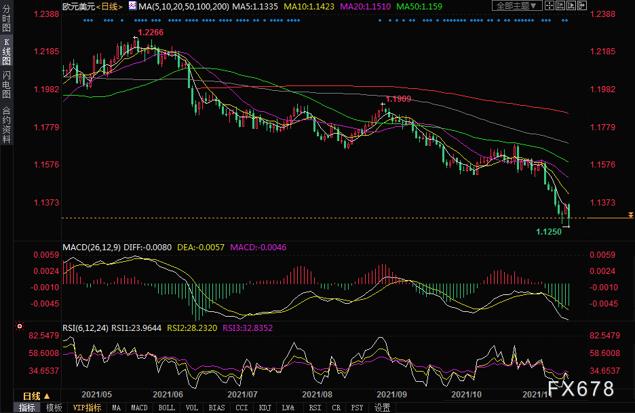
Task: Open the 全部主题 theme dropdown
Action: tap(518, 6)
